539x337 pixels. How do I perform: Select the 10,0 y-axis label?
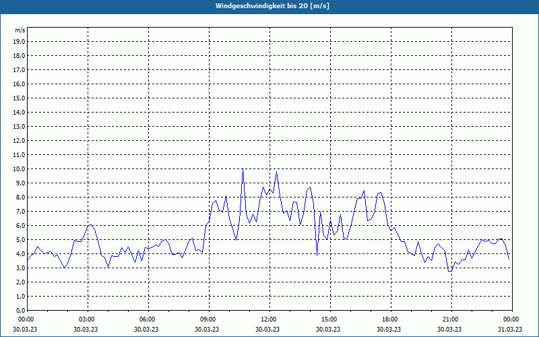pos(20,169)
